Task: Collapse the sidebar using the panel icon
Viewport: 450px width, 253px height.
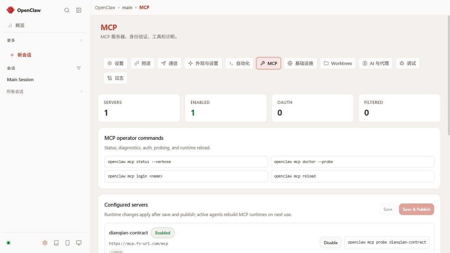Action: [x=79, y=10]
